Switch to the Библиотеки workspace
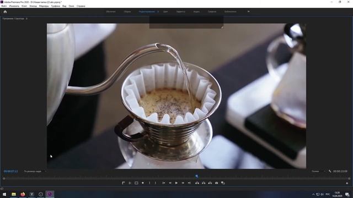Screen dimensions: 353x198 (230, 12)
